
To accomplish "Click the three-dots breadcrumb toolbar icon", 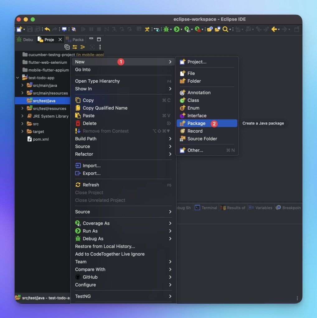I will (156, 30).
